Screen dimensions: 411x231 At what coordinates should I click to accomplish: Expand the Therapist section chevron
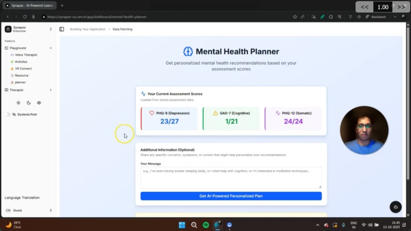click(50, 90)
